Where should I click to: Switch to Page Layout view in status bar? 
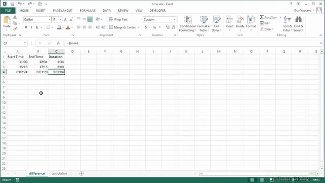tap(262, 179)
